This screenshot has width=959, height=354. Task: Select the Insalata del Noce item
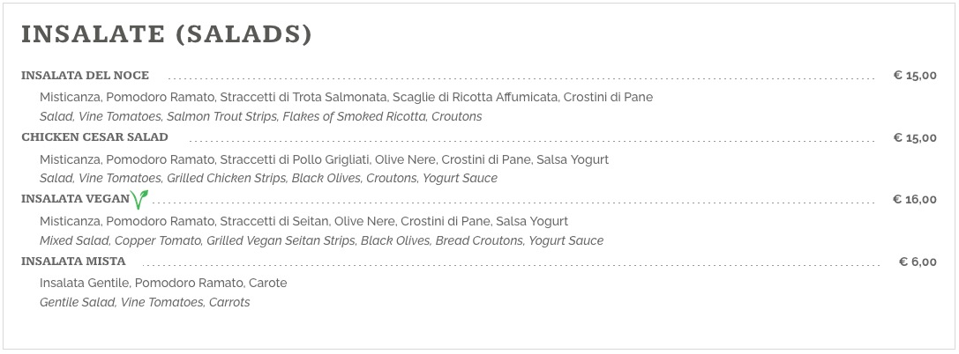[x=85, y=76]
